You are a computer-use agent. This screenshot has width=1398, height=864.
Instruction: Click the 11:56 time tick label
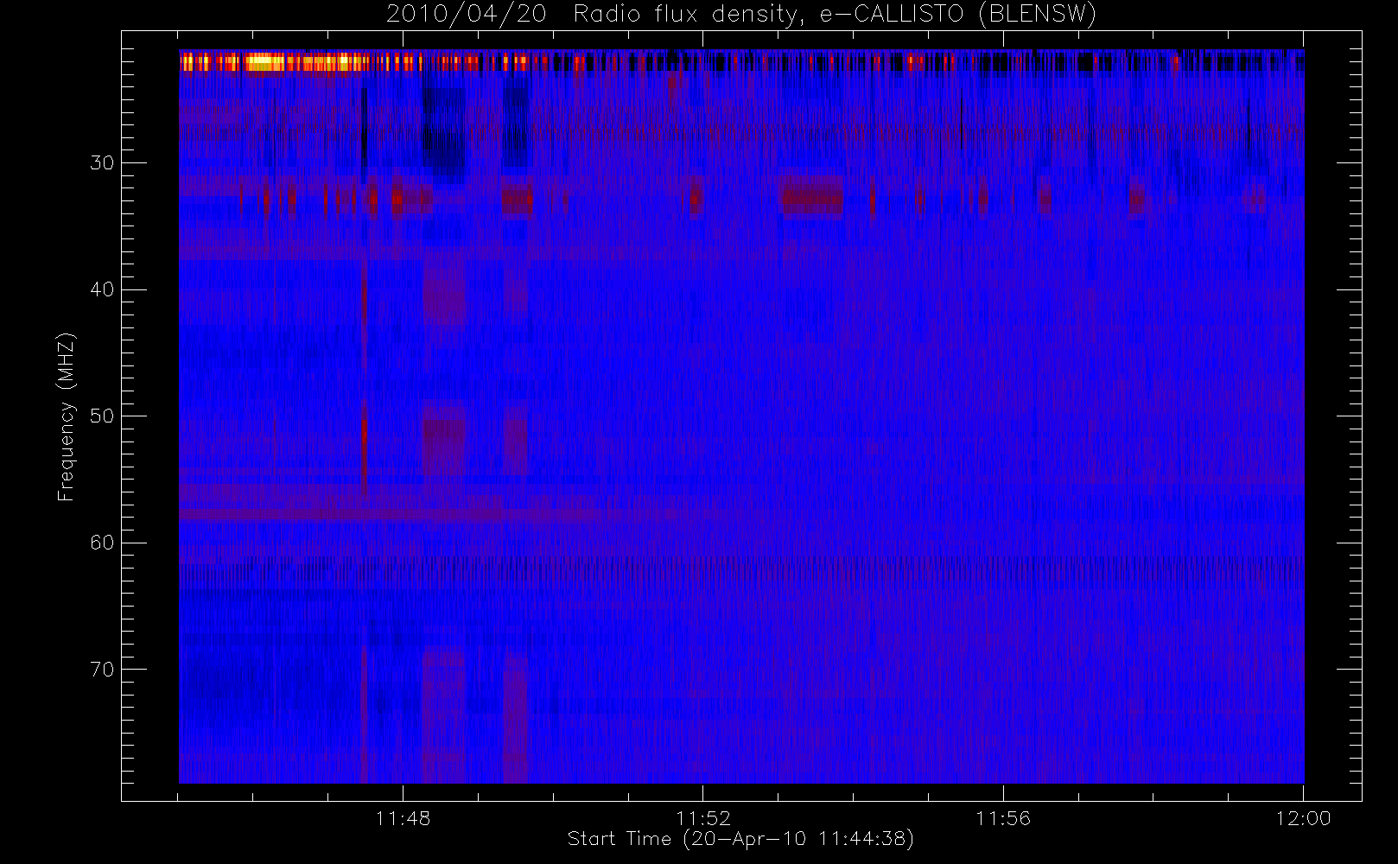1003,818
